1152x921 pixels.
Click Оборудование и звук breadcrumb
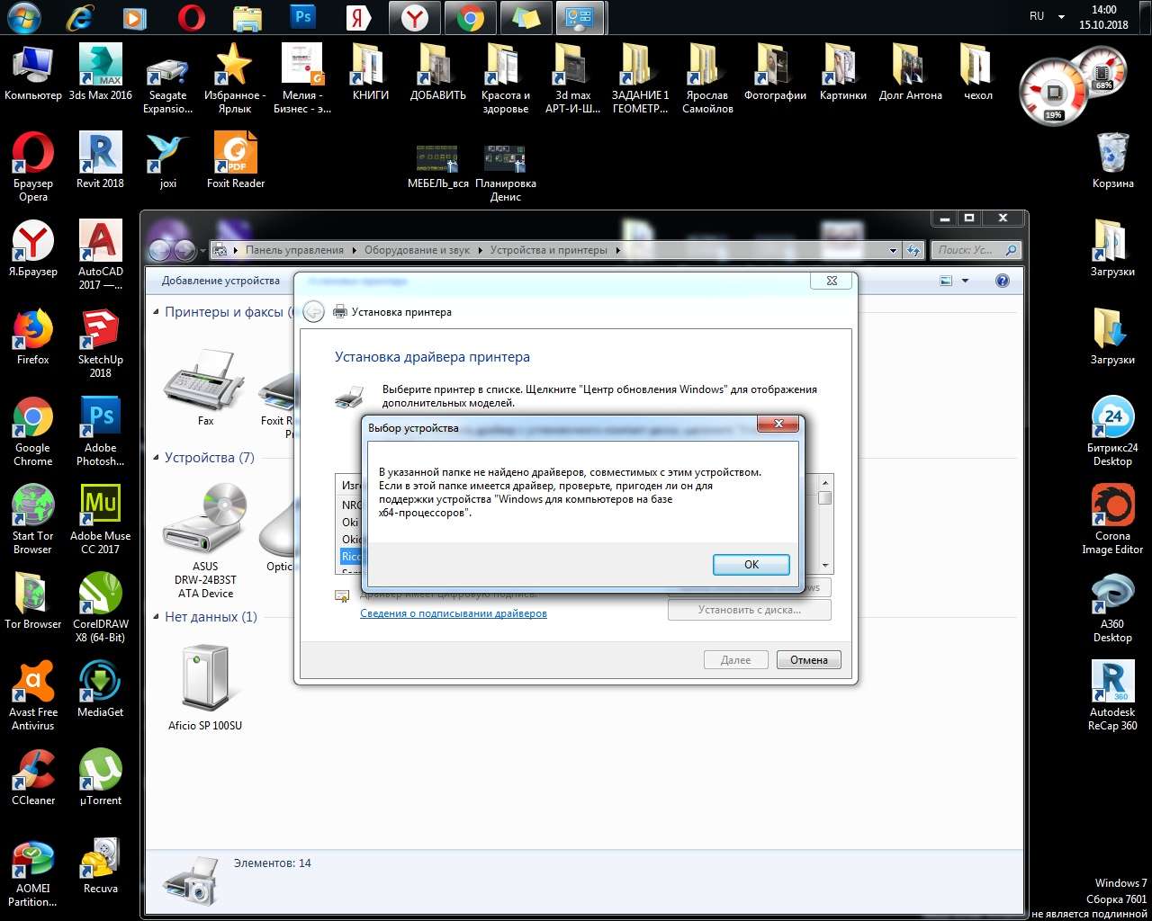point(417,250)
